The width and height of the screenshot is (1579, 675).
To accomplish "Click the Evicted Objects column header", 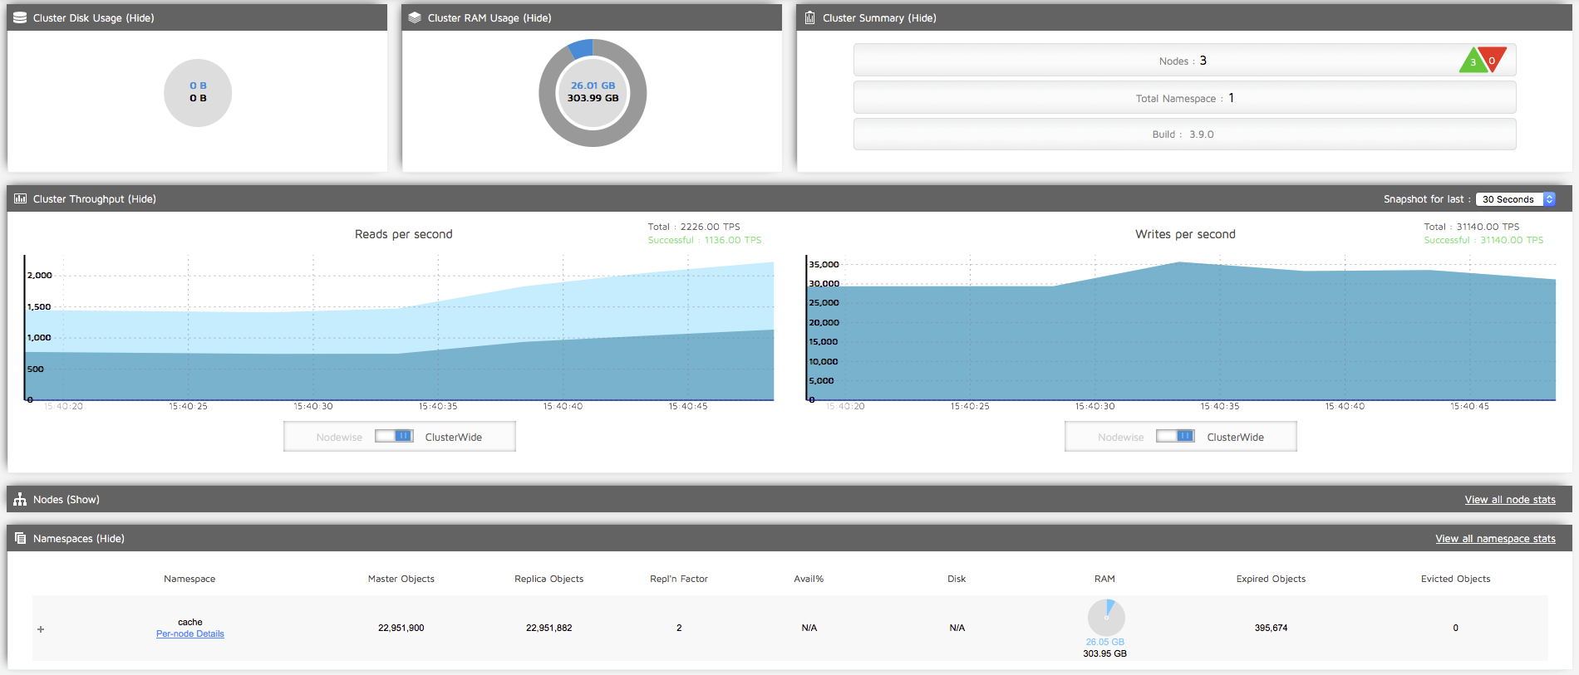I will (1456, 579).
